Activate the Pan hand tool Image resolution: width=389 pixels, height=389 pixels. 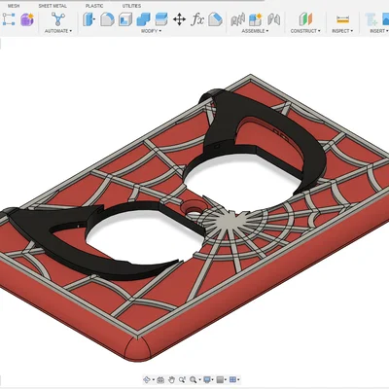171,379
